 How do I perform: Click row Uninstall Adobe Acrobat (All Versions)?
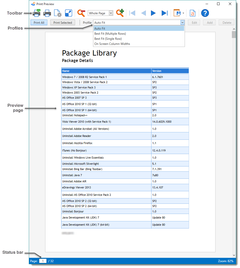(125, 129)
